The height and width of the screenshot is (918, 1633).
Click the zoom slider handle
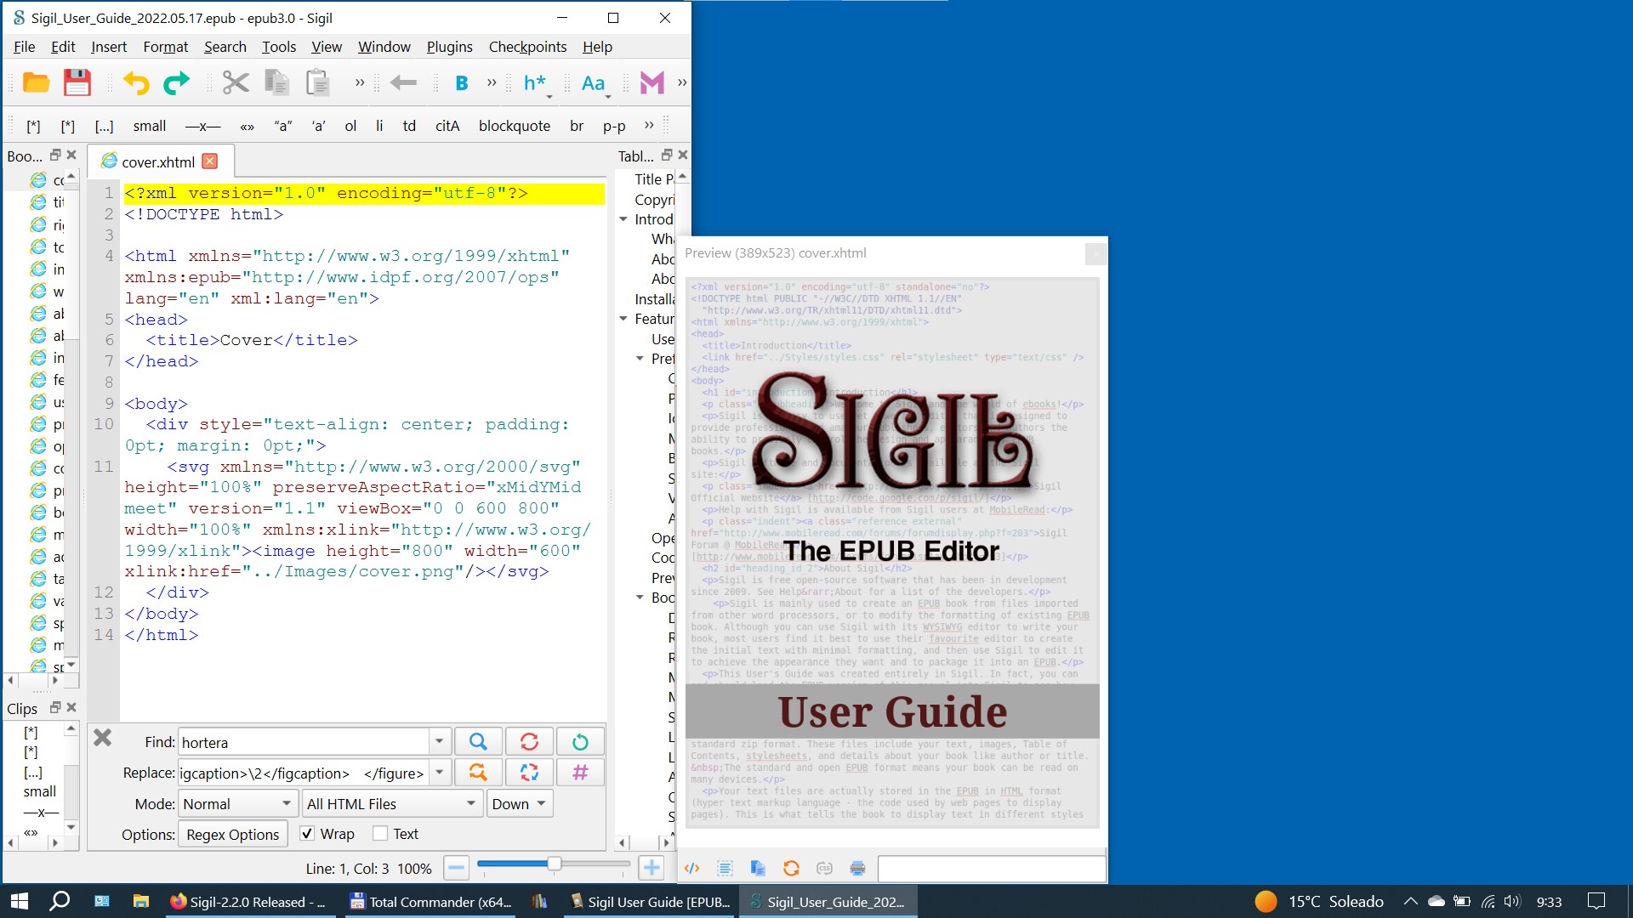tap(554, 864)
